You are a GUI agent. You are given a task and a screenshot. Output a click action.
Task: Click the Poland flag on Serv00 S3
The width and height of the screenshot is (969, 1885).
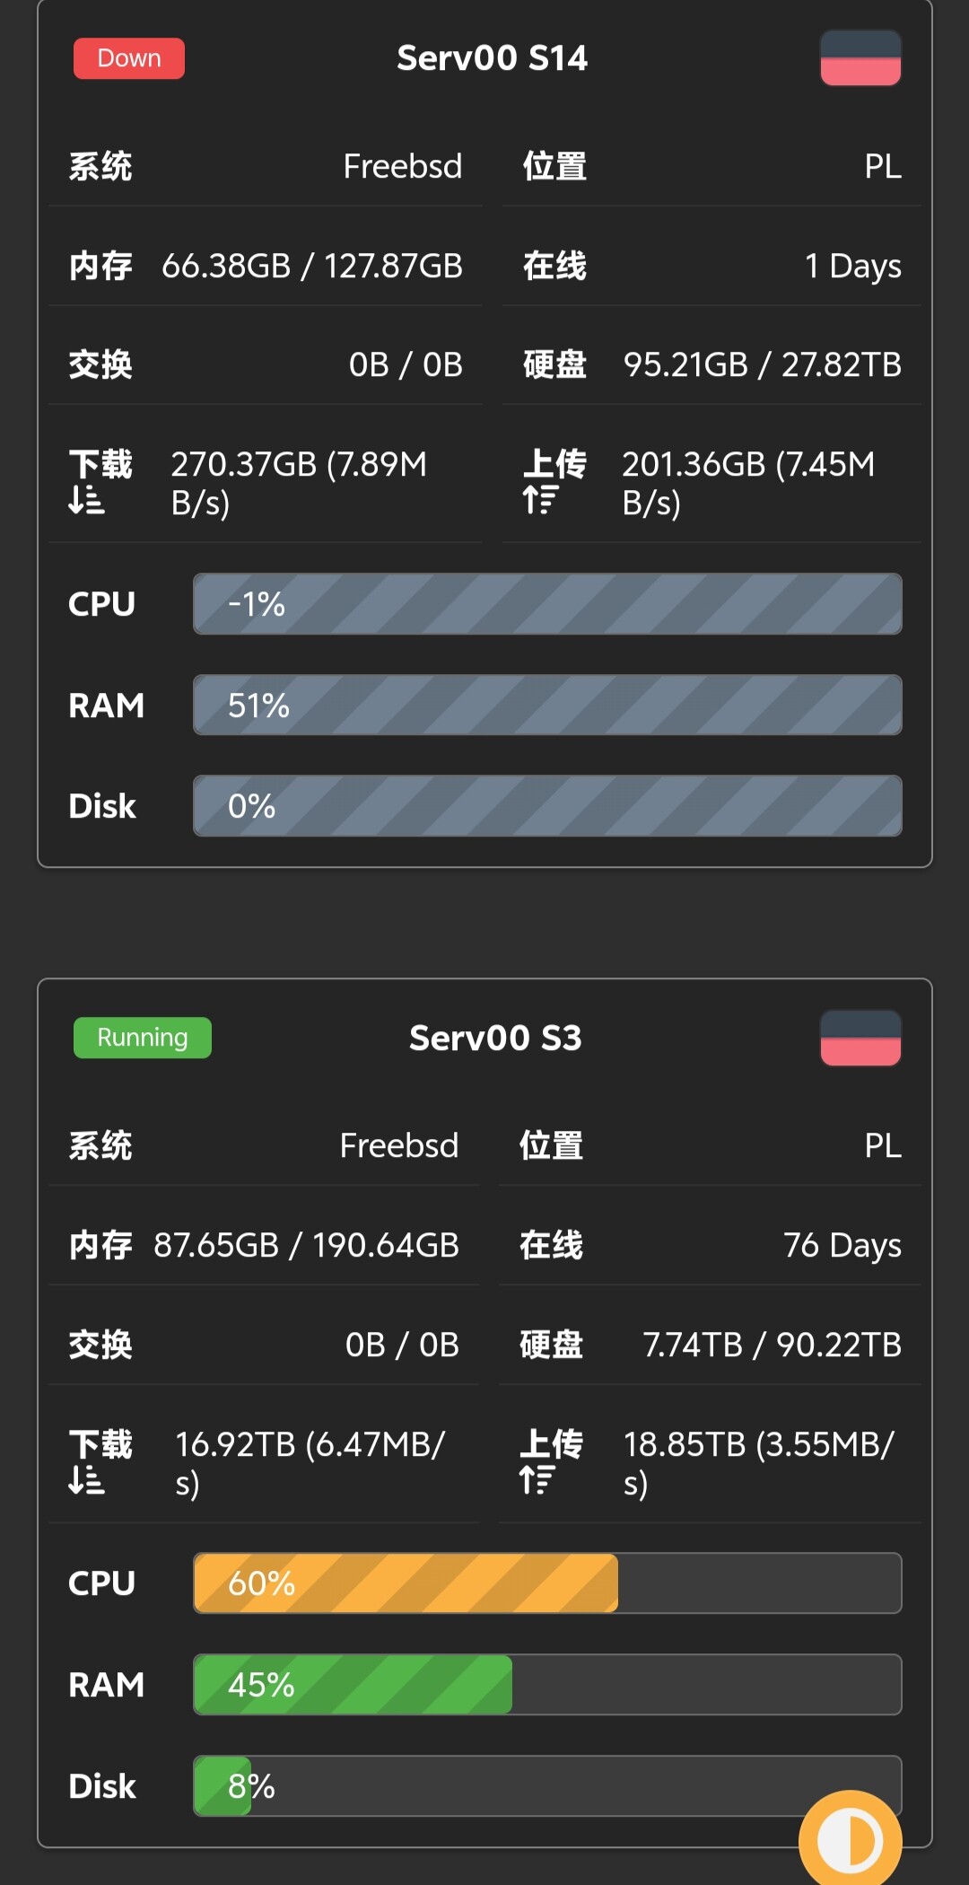860,1039
